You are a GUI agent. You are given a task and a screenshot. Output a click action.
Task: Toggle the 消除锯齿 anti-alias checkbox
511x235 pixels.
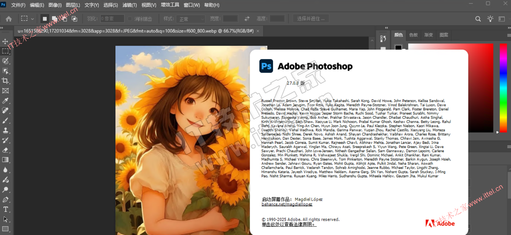(x=130, y=19)
